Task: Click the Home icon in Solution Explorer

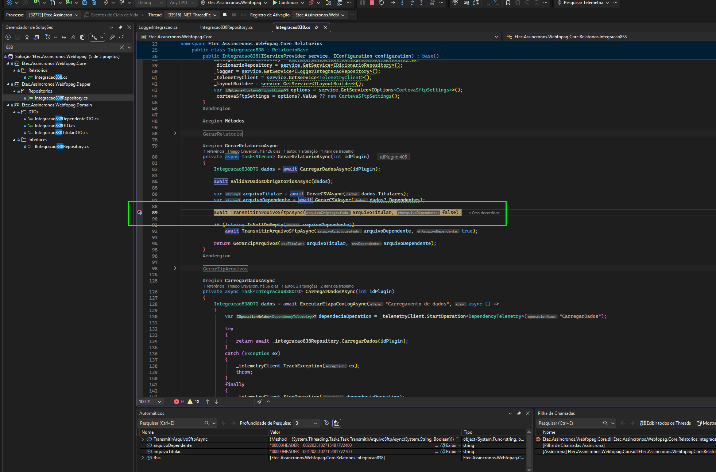Action: [27, 37]
